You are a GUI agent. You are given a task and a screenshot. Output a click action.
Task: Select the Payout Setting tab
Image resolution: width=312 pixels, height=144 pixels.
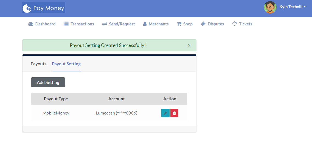[66, 64]
